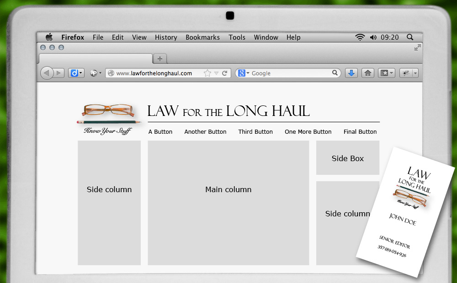
Task: Toggle fullscreen with the arrows icon
Action: point(417,47)
